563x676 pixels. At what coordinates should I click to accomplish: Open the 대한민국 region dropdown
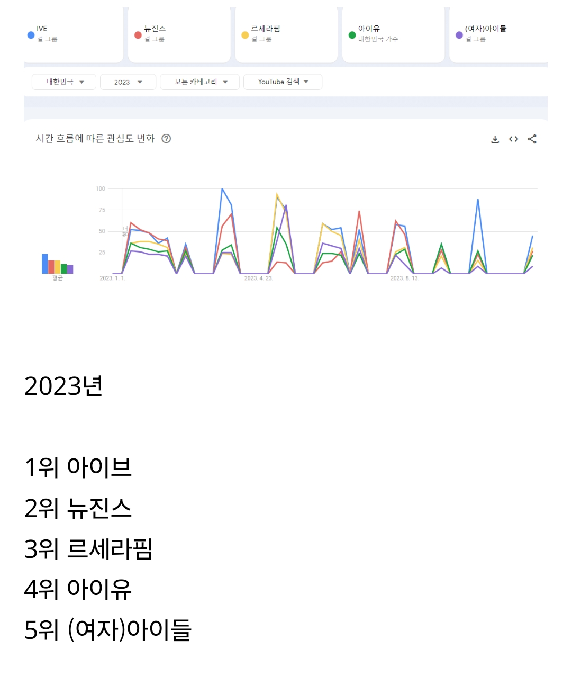(x=64, y=82)
